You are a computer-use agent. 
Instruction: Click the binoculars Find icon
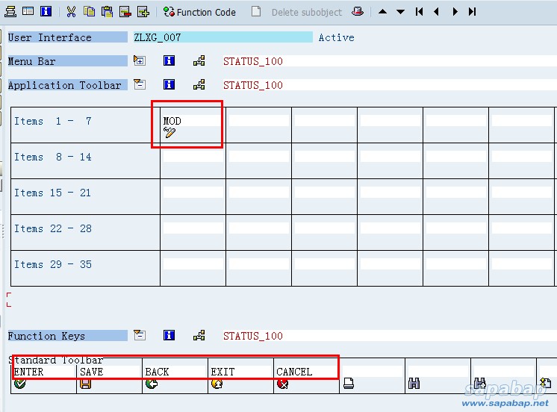coord(414,384)
